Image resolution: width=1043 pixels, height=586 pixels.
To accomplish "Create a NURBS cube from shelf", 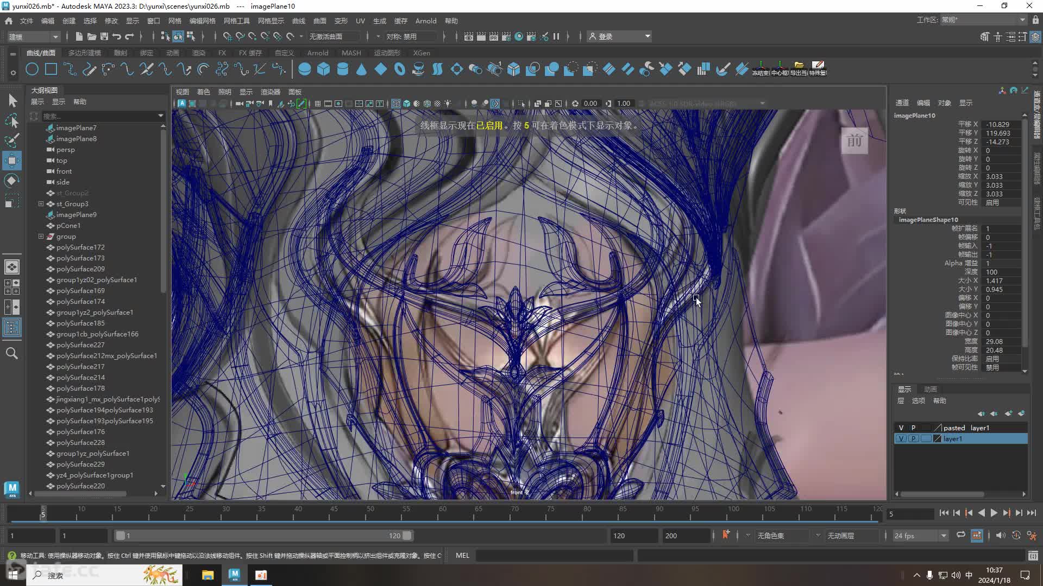I will [x=324, y=69].
